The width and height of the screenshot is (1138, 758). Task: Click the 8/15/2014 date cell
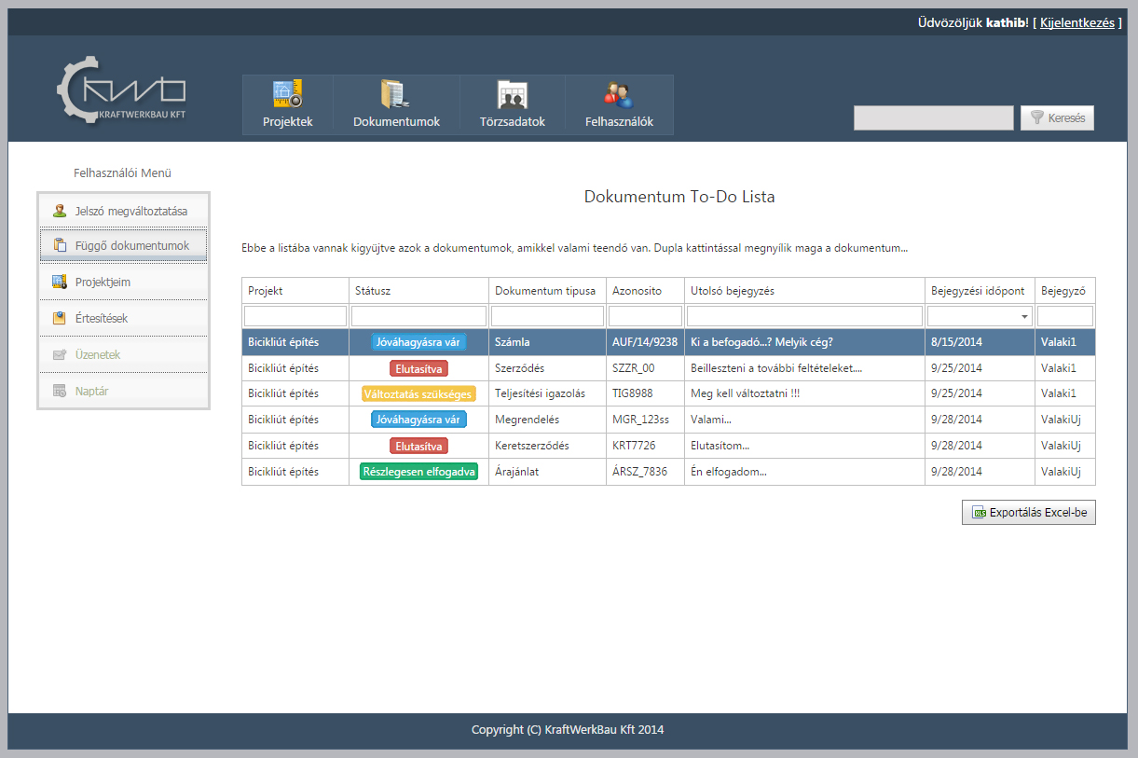pyautogui.click(x=980, y=342)
